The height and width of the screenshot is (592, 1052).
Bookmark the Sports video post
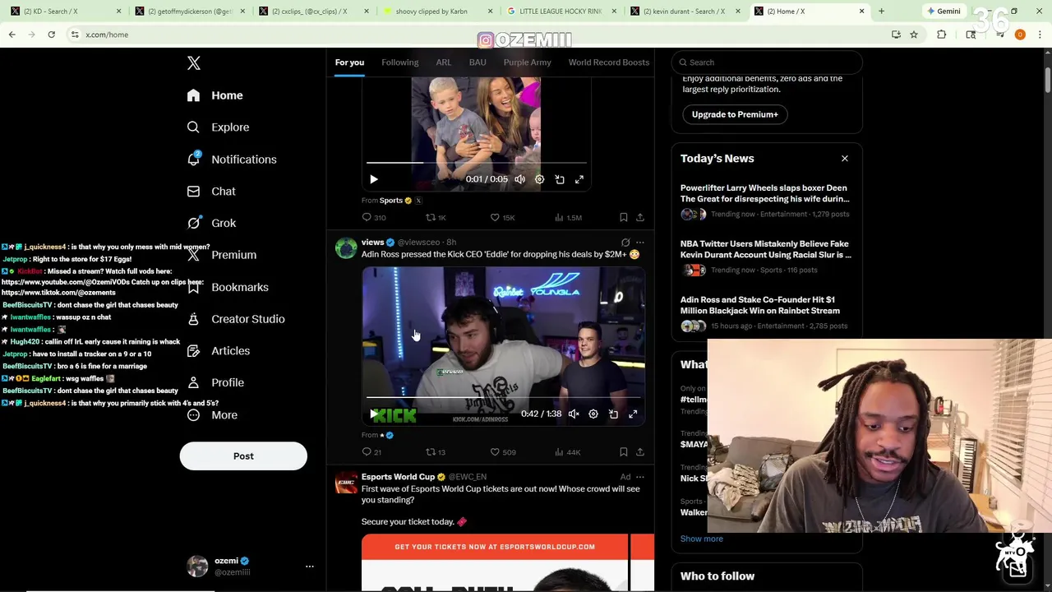pos(624,218)
